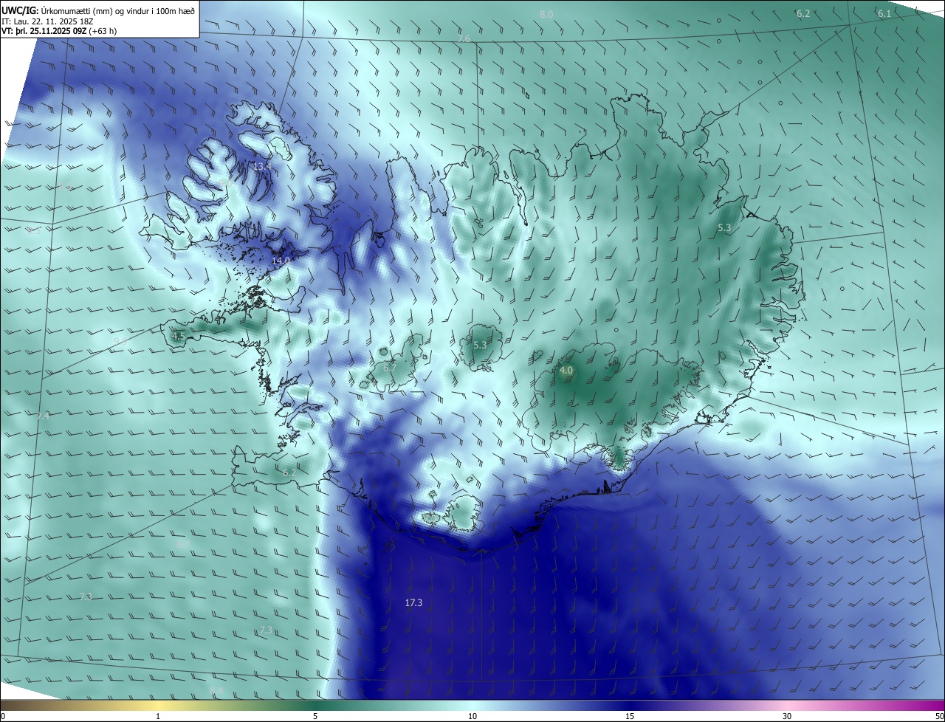
Task: Click the 5.3 value on Hofsjökull glacier
Action: tap(480, 345)
